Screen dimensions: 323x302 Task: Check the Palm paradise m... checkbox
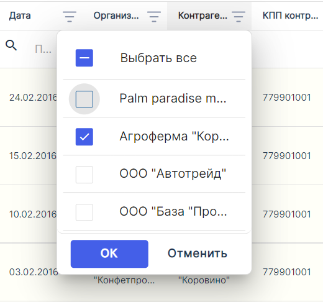[x=84, y=99]
